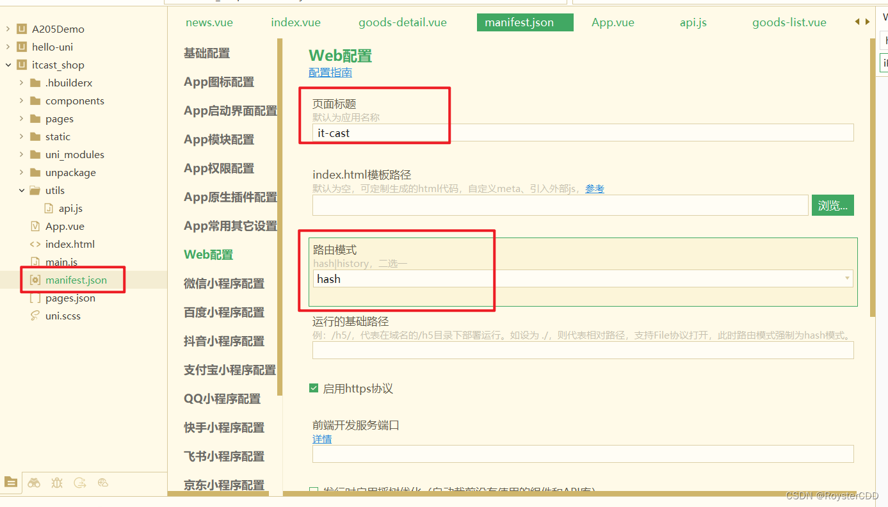Click the uni.scss file icon
The height and width of the screenshot is (507, 888).
click(35, 316)
